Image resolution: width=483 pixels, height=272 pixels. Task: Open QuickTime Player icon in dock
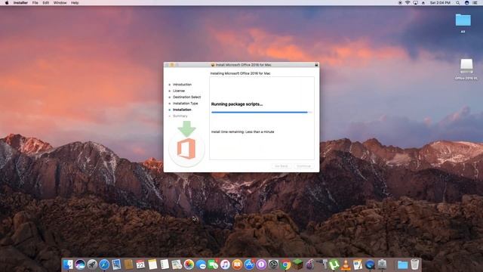tap(370, 264)
